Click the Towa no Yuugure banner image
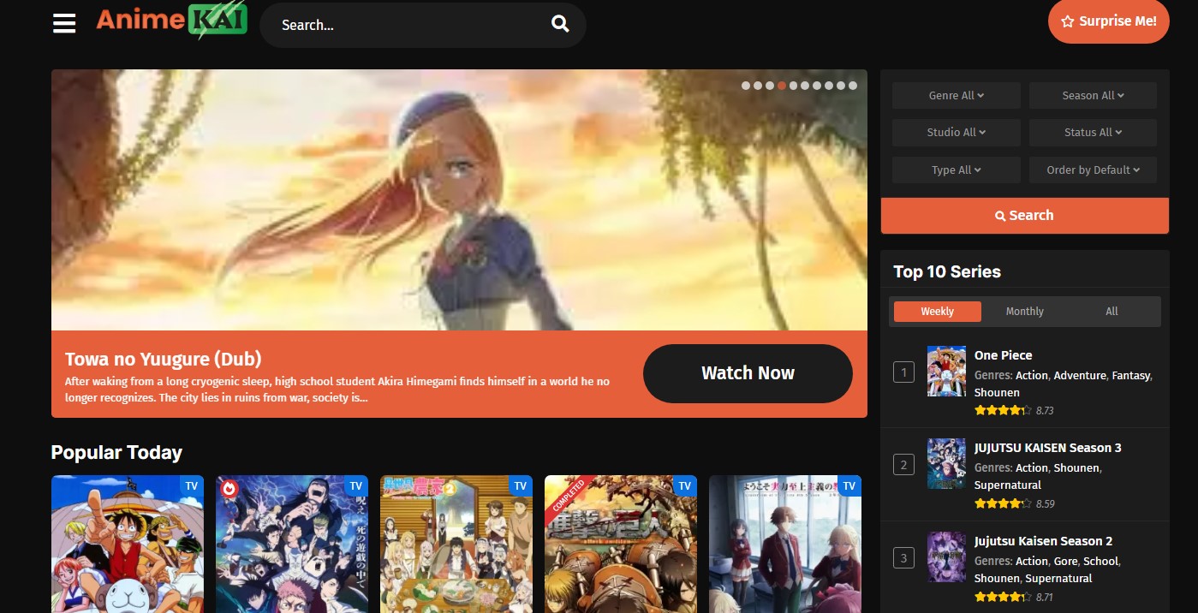Screen dimensions: 1198x613 pyautogui.click(x=459, y=199)
